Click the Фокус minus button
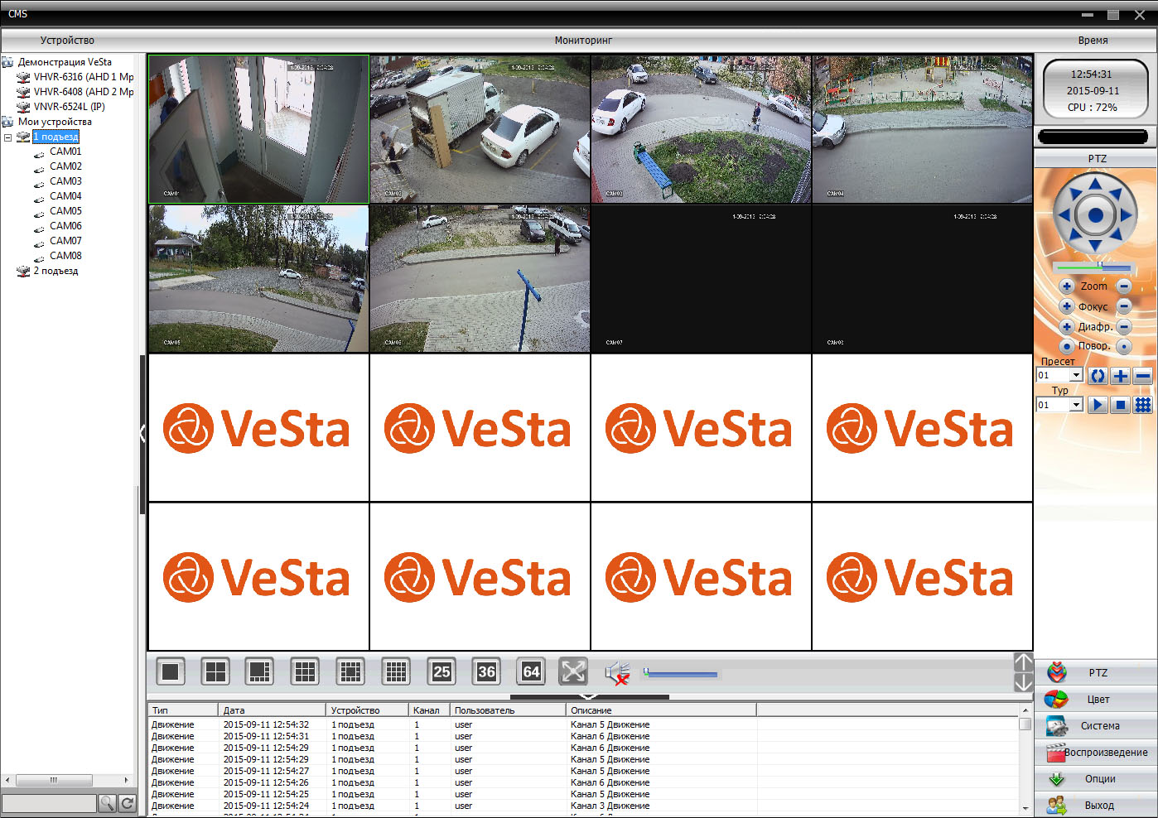 pos(1124,306)
